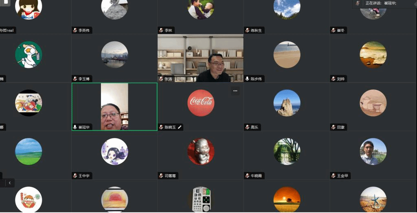Click the 牛晓霞 name label

256,176
